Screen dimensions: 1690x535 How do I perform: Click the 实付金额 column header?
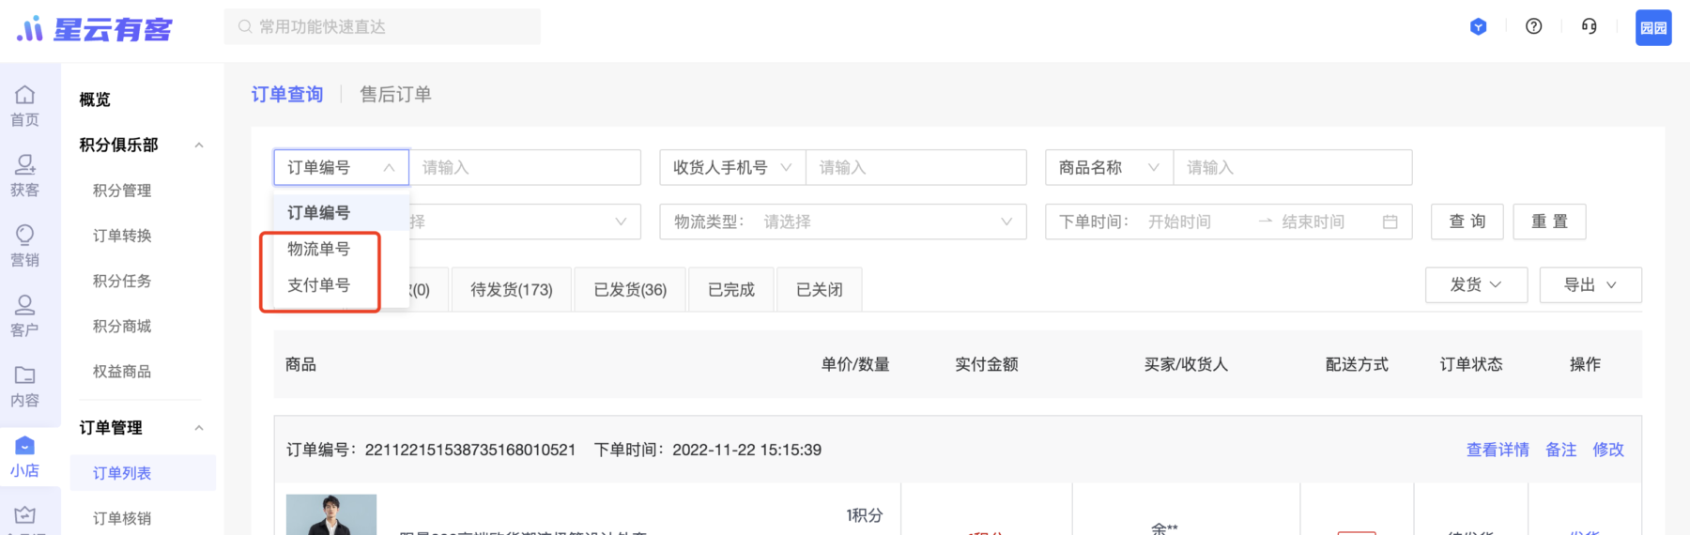click(987, 364)
